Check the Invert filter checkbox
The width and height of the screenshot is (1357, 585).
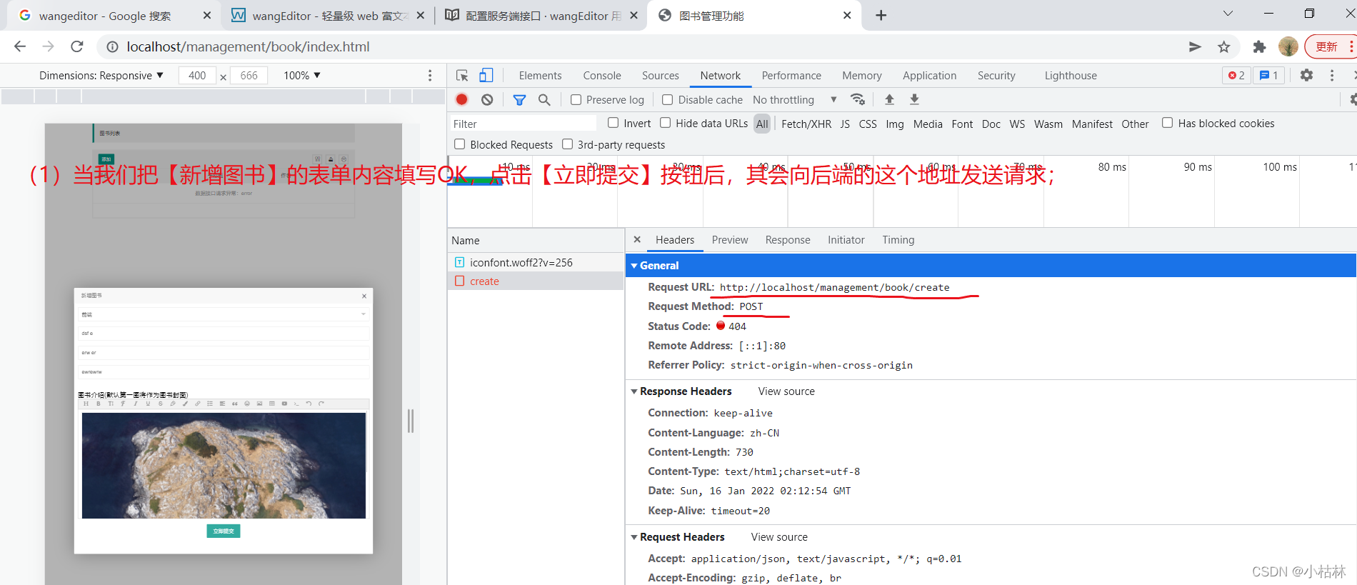pyautogui.click(x=613, y=123)
